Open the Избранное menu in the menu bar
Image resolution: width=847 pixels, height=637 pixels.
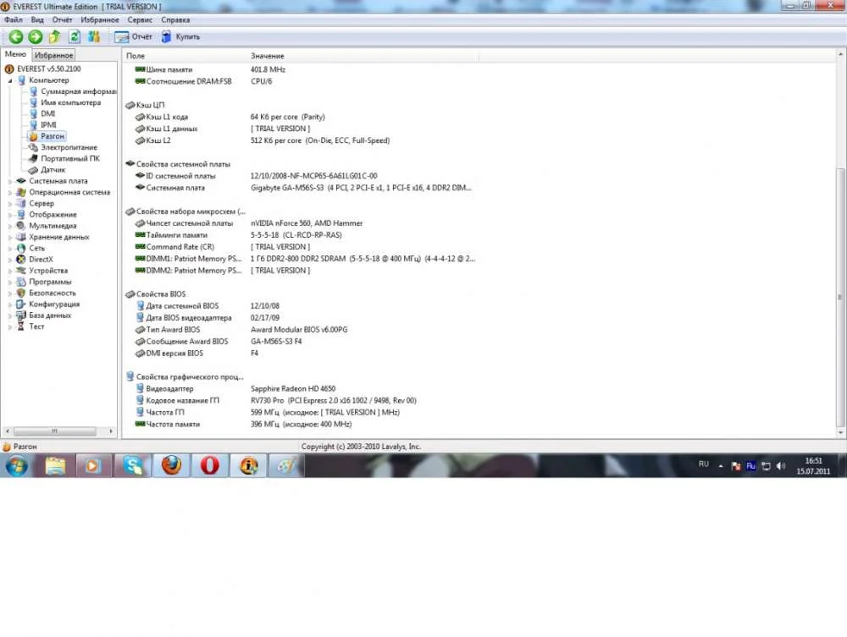[x=99, y=20]
